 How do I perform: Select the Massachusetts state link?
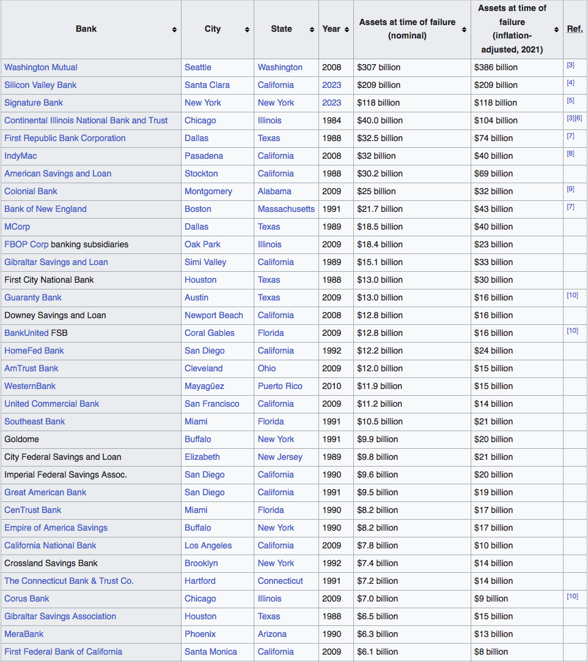point(286,209)
